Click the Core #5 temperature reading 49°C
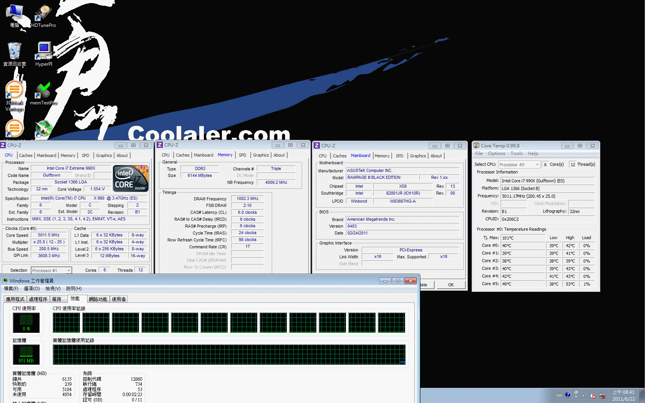Viewport: 645px width, 403px height. tap(523, 284)
